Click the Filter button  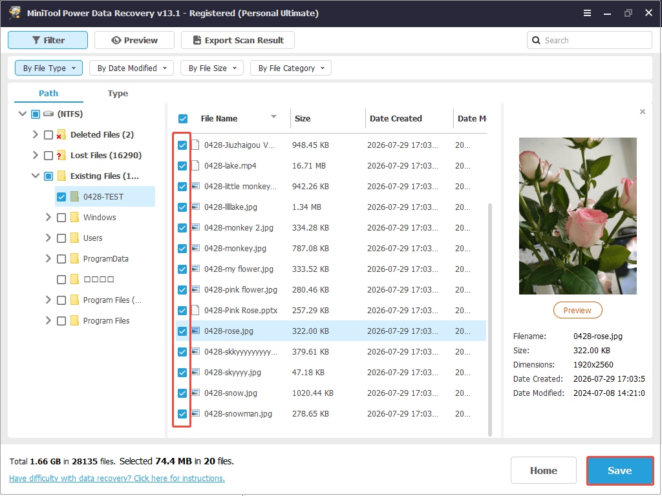click(48, 40)
